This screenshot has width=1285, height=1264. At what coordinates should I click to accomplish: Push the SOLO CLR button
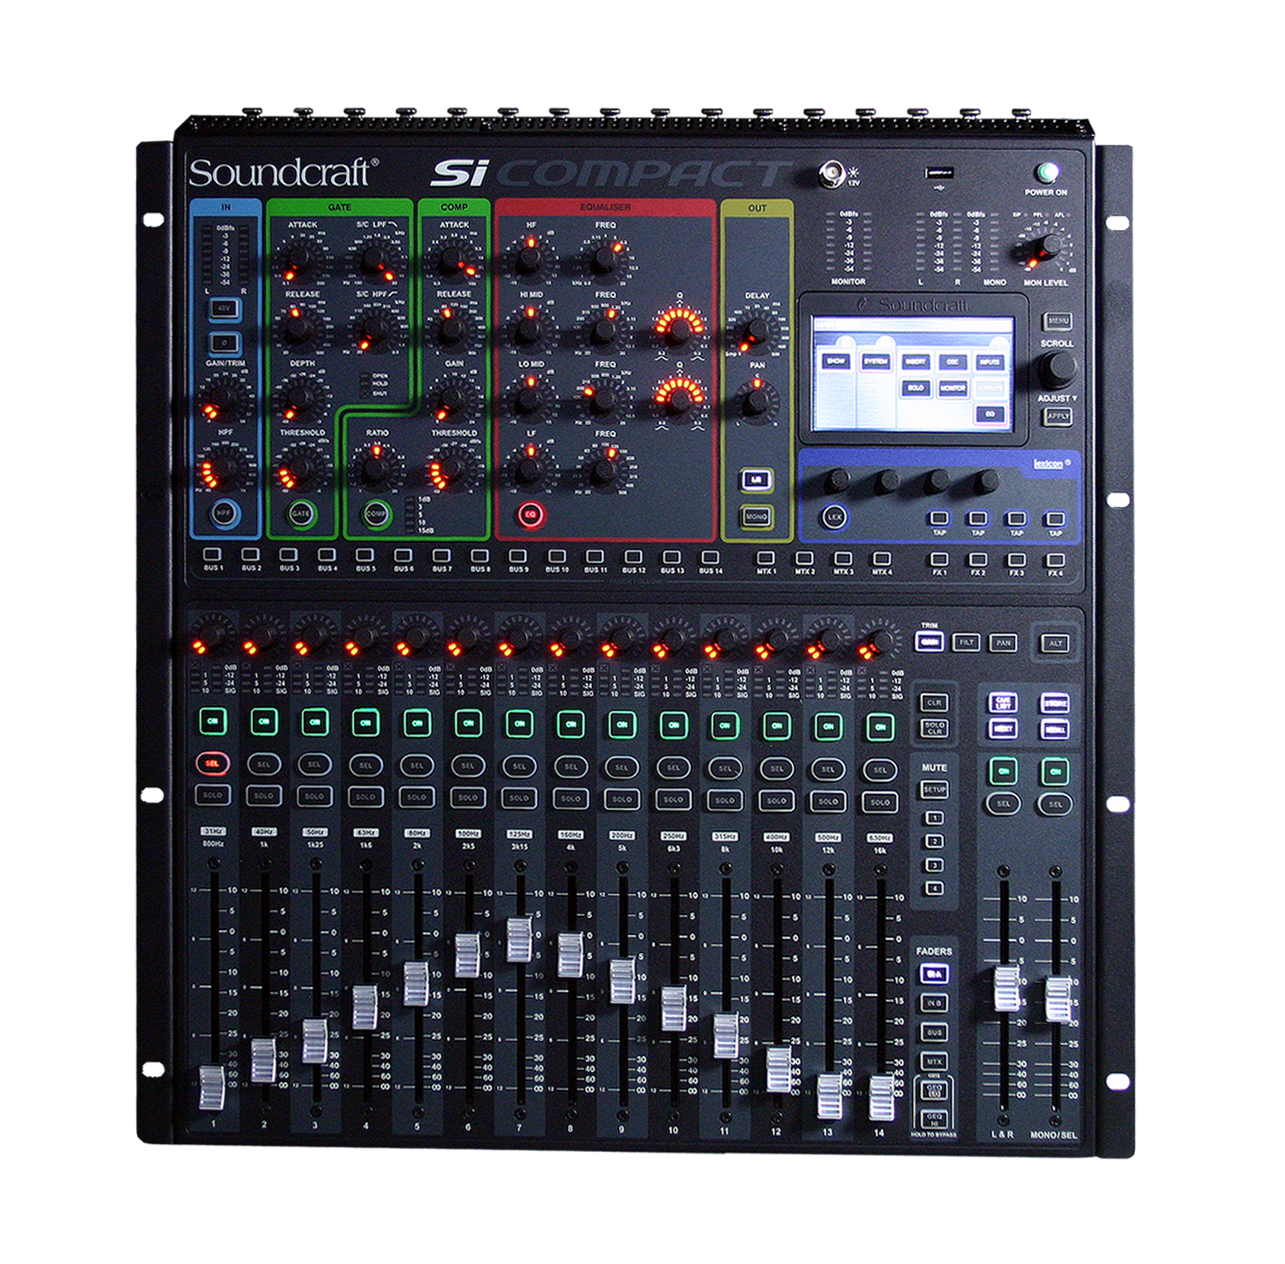coord(934,729)
